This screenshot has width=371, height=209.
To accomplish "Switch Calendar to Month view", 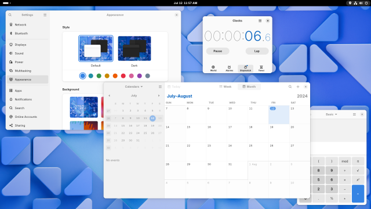I will [249, 87].
